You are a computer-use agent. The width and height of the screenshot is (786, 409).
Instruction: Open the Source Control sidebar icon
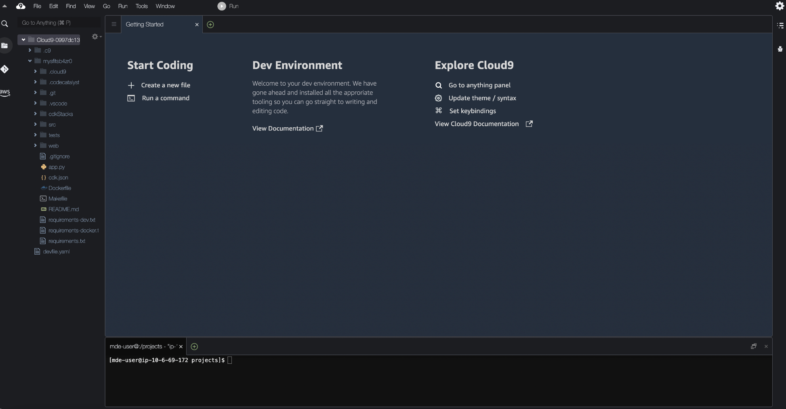click(x=5, y=69)
